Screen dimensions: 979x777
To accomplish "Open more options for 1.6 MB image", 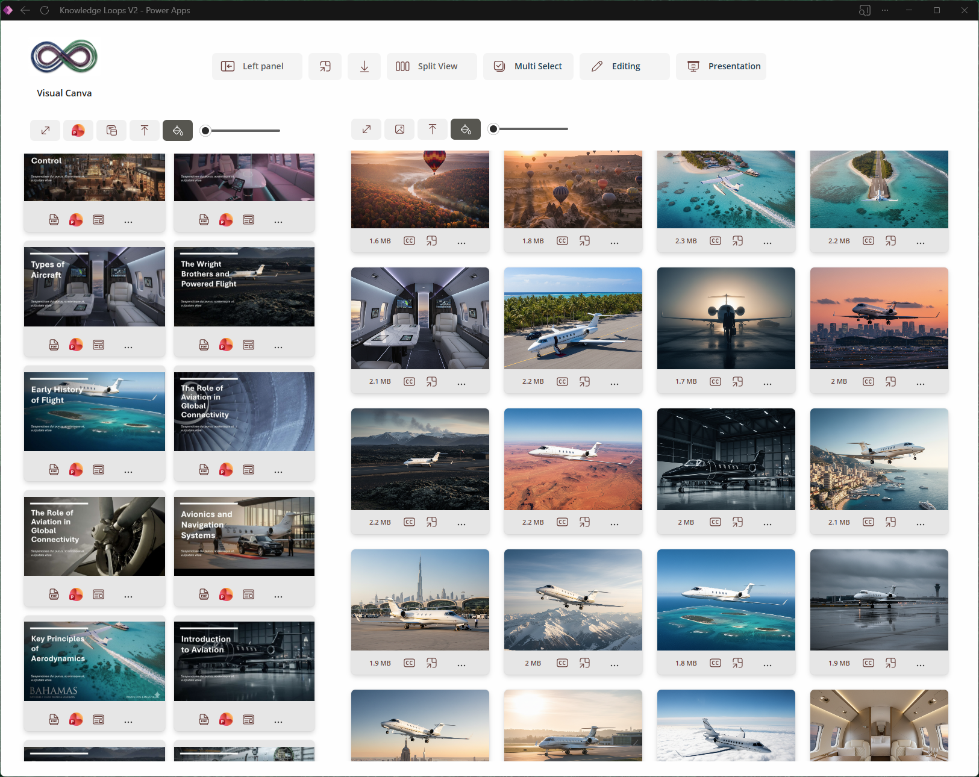I will click(461, 243).
